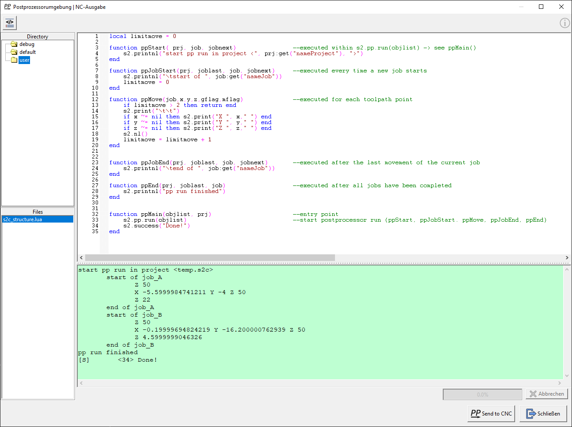Click output line 'end of job_B'

click(130, 345)
